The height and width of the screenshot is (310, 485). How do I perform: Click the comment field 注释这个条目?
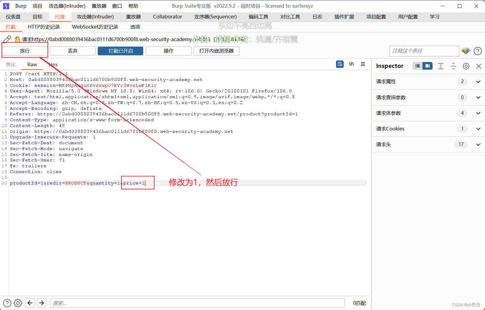(424, 51)
